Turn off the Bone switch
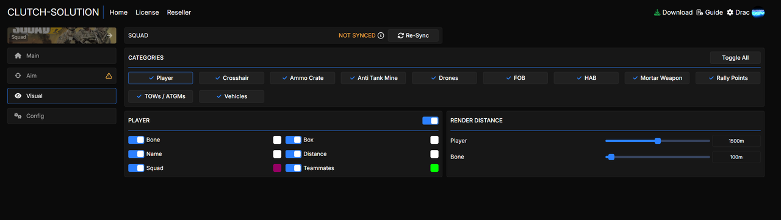 pyautogui.click(x=136, y=140)
